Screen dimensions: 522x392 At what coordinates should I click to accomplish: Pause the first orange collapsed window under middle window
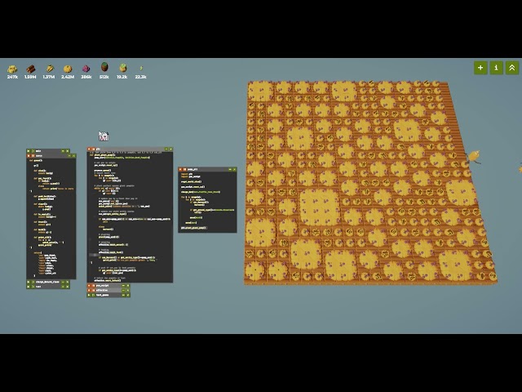[94, 286]
